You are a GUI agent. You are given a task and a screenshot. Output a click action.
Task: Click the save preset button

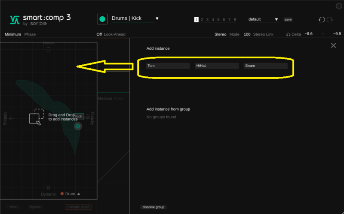coord(288,19)
